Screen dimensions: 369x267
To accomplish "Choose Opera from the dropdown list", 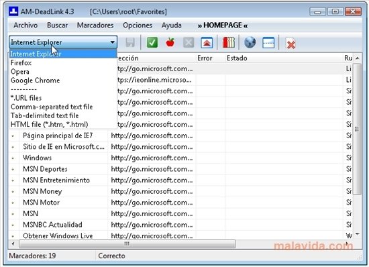I will (63, 72).
